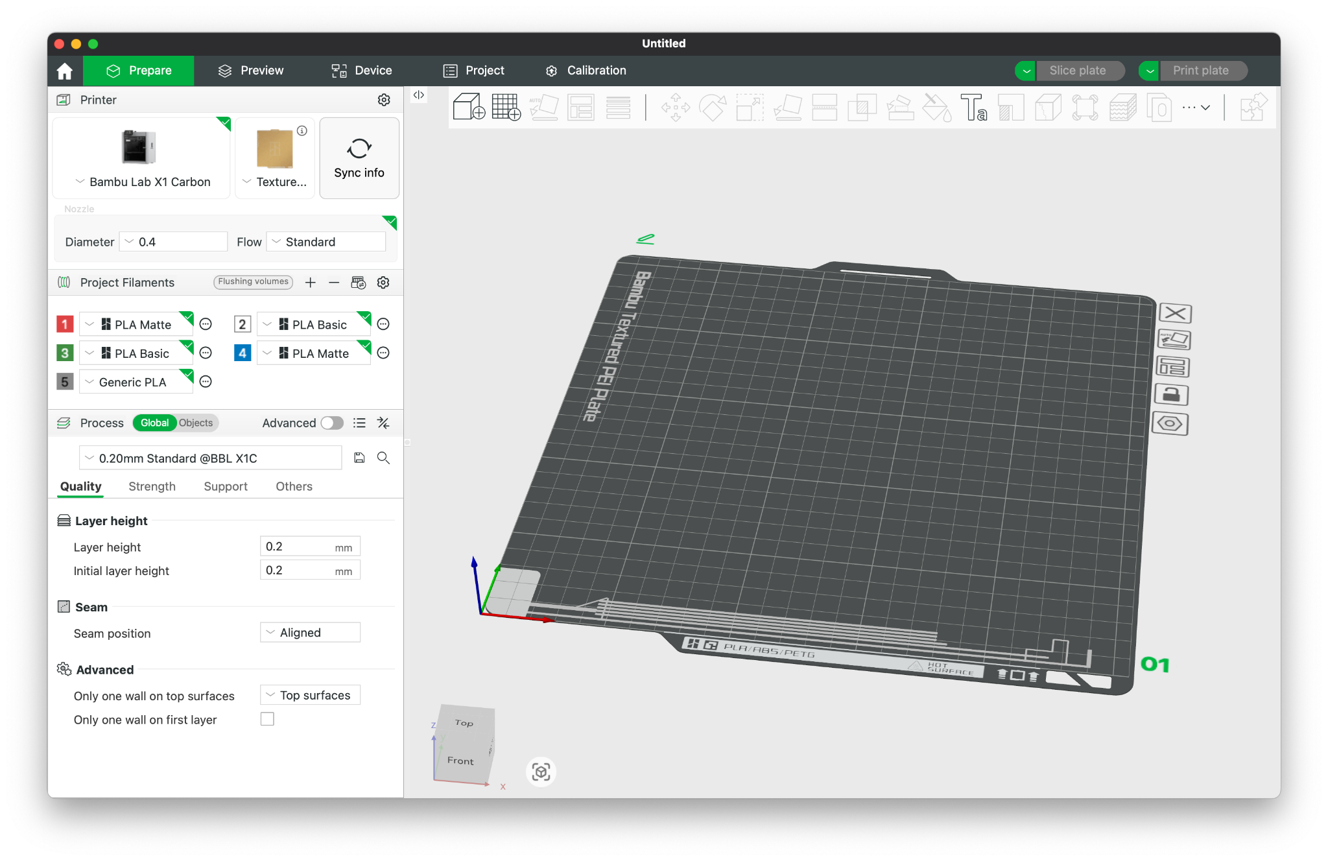Viewport: 1328px width, 861px height.
Task: Expand the nozzle Diameter dropdown
Action: pyautogui.click(x=173, y=242)
